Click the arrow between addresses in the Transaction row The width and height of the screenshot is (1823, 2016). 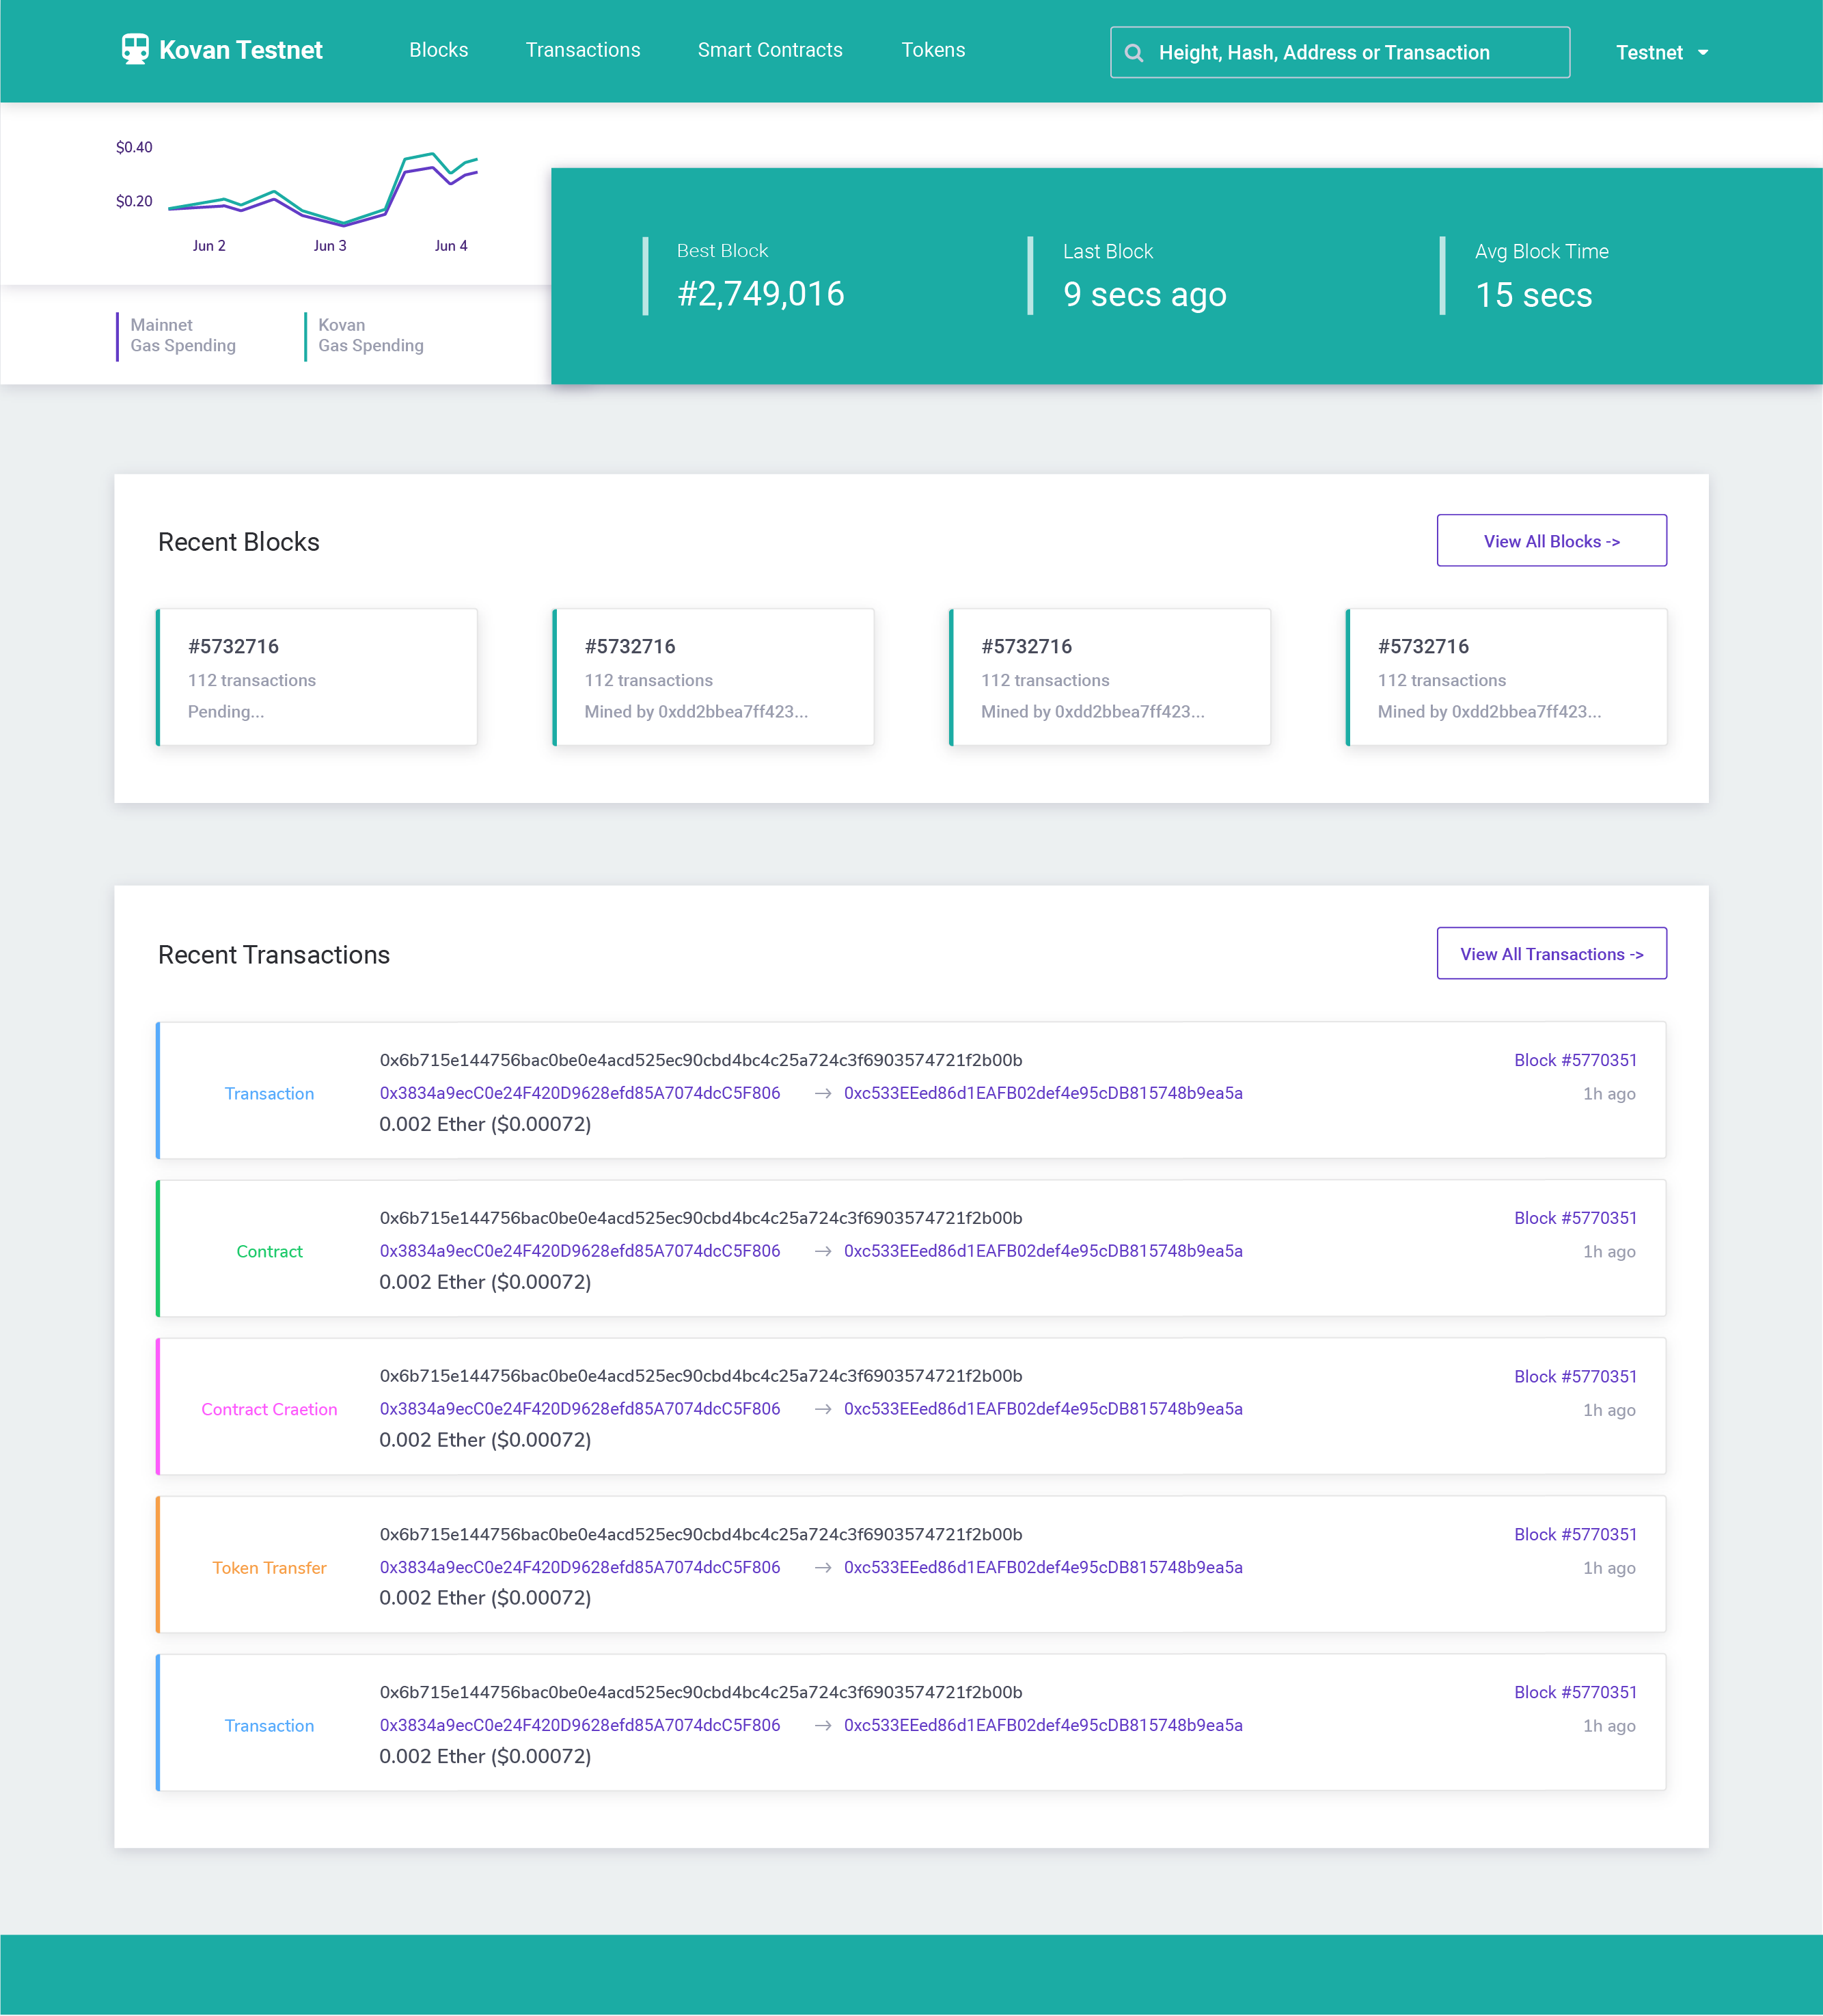(822, 1093)
